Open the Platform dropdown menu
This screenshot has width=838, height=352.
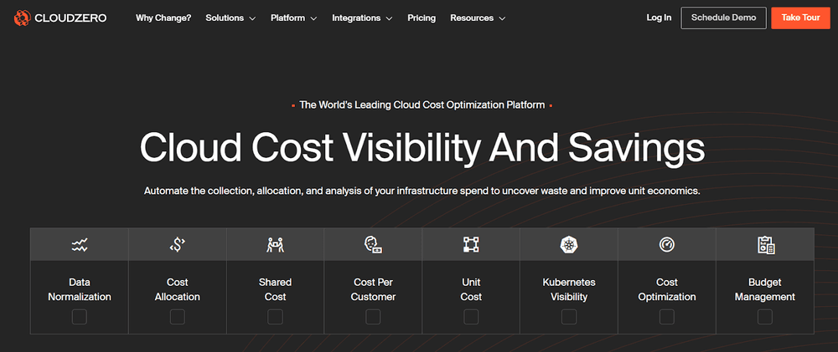pyautogui.click(x=293, y=18)
